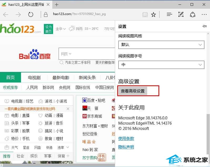Click the 天猫 icon
The image size is (210, 167).
pyautogui.click(x=85, y=108)
